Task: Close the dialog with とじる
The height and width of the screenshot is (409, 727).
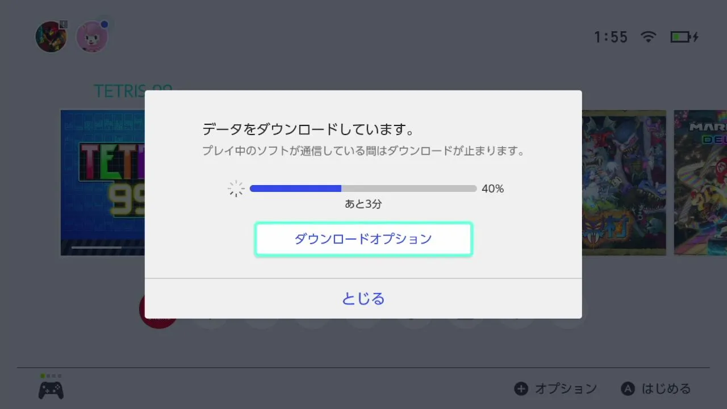Action: [x=363, y=298]
